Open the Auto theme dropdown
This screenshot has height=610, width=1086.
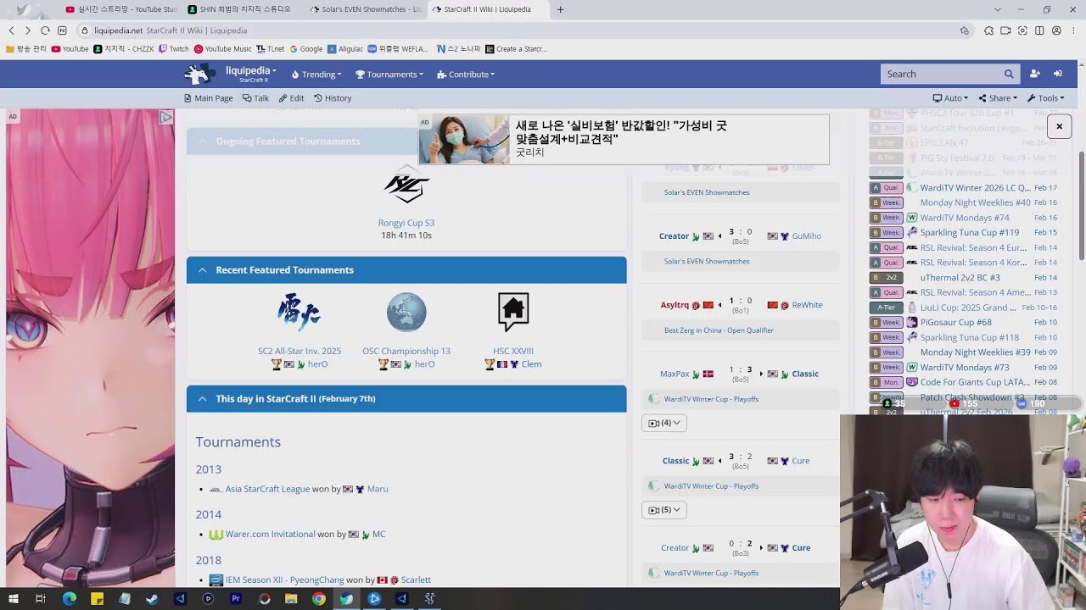(x=951, y=98)
